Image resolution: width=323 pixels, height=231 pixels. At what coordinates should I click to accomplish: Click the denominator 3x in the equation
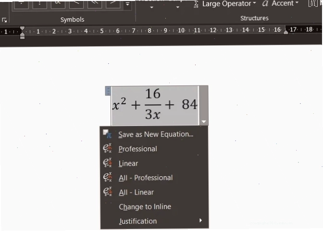click(153, 114)
